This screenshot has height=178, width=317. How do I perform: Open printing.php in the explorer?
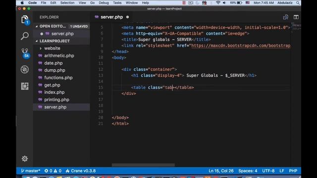pos(56,100)
